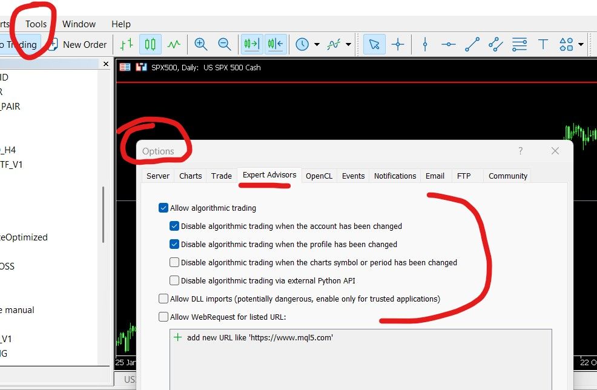597x390 pixels.
Task: Click the timeframe clock icon
Action: tap(302, 45)
